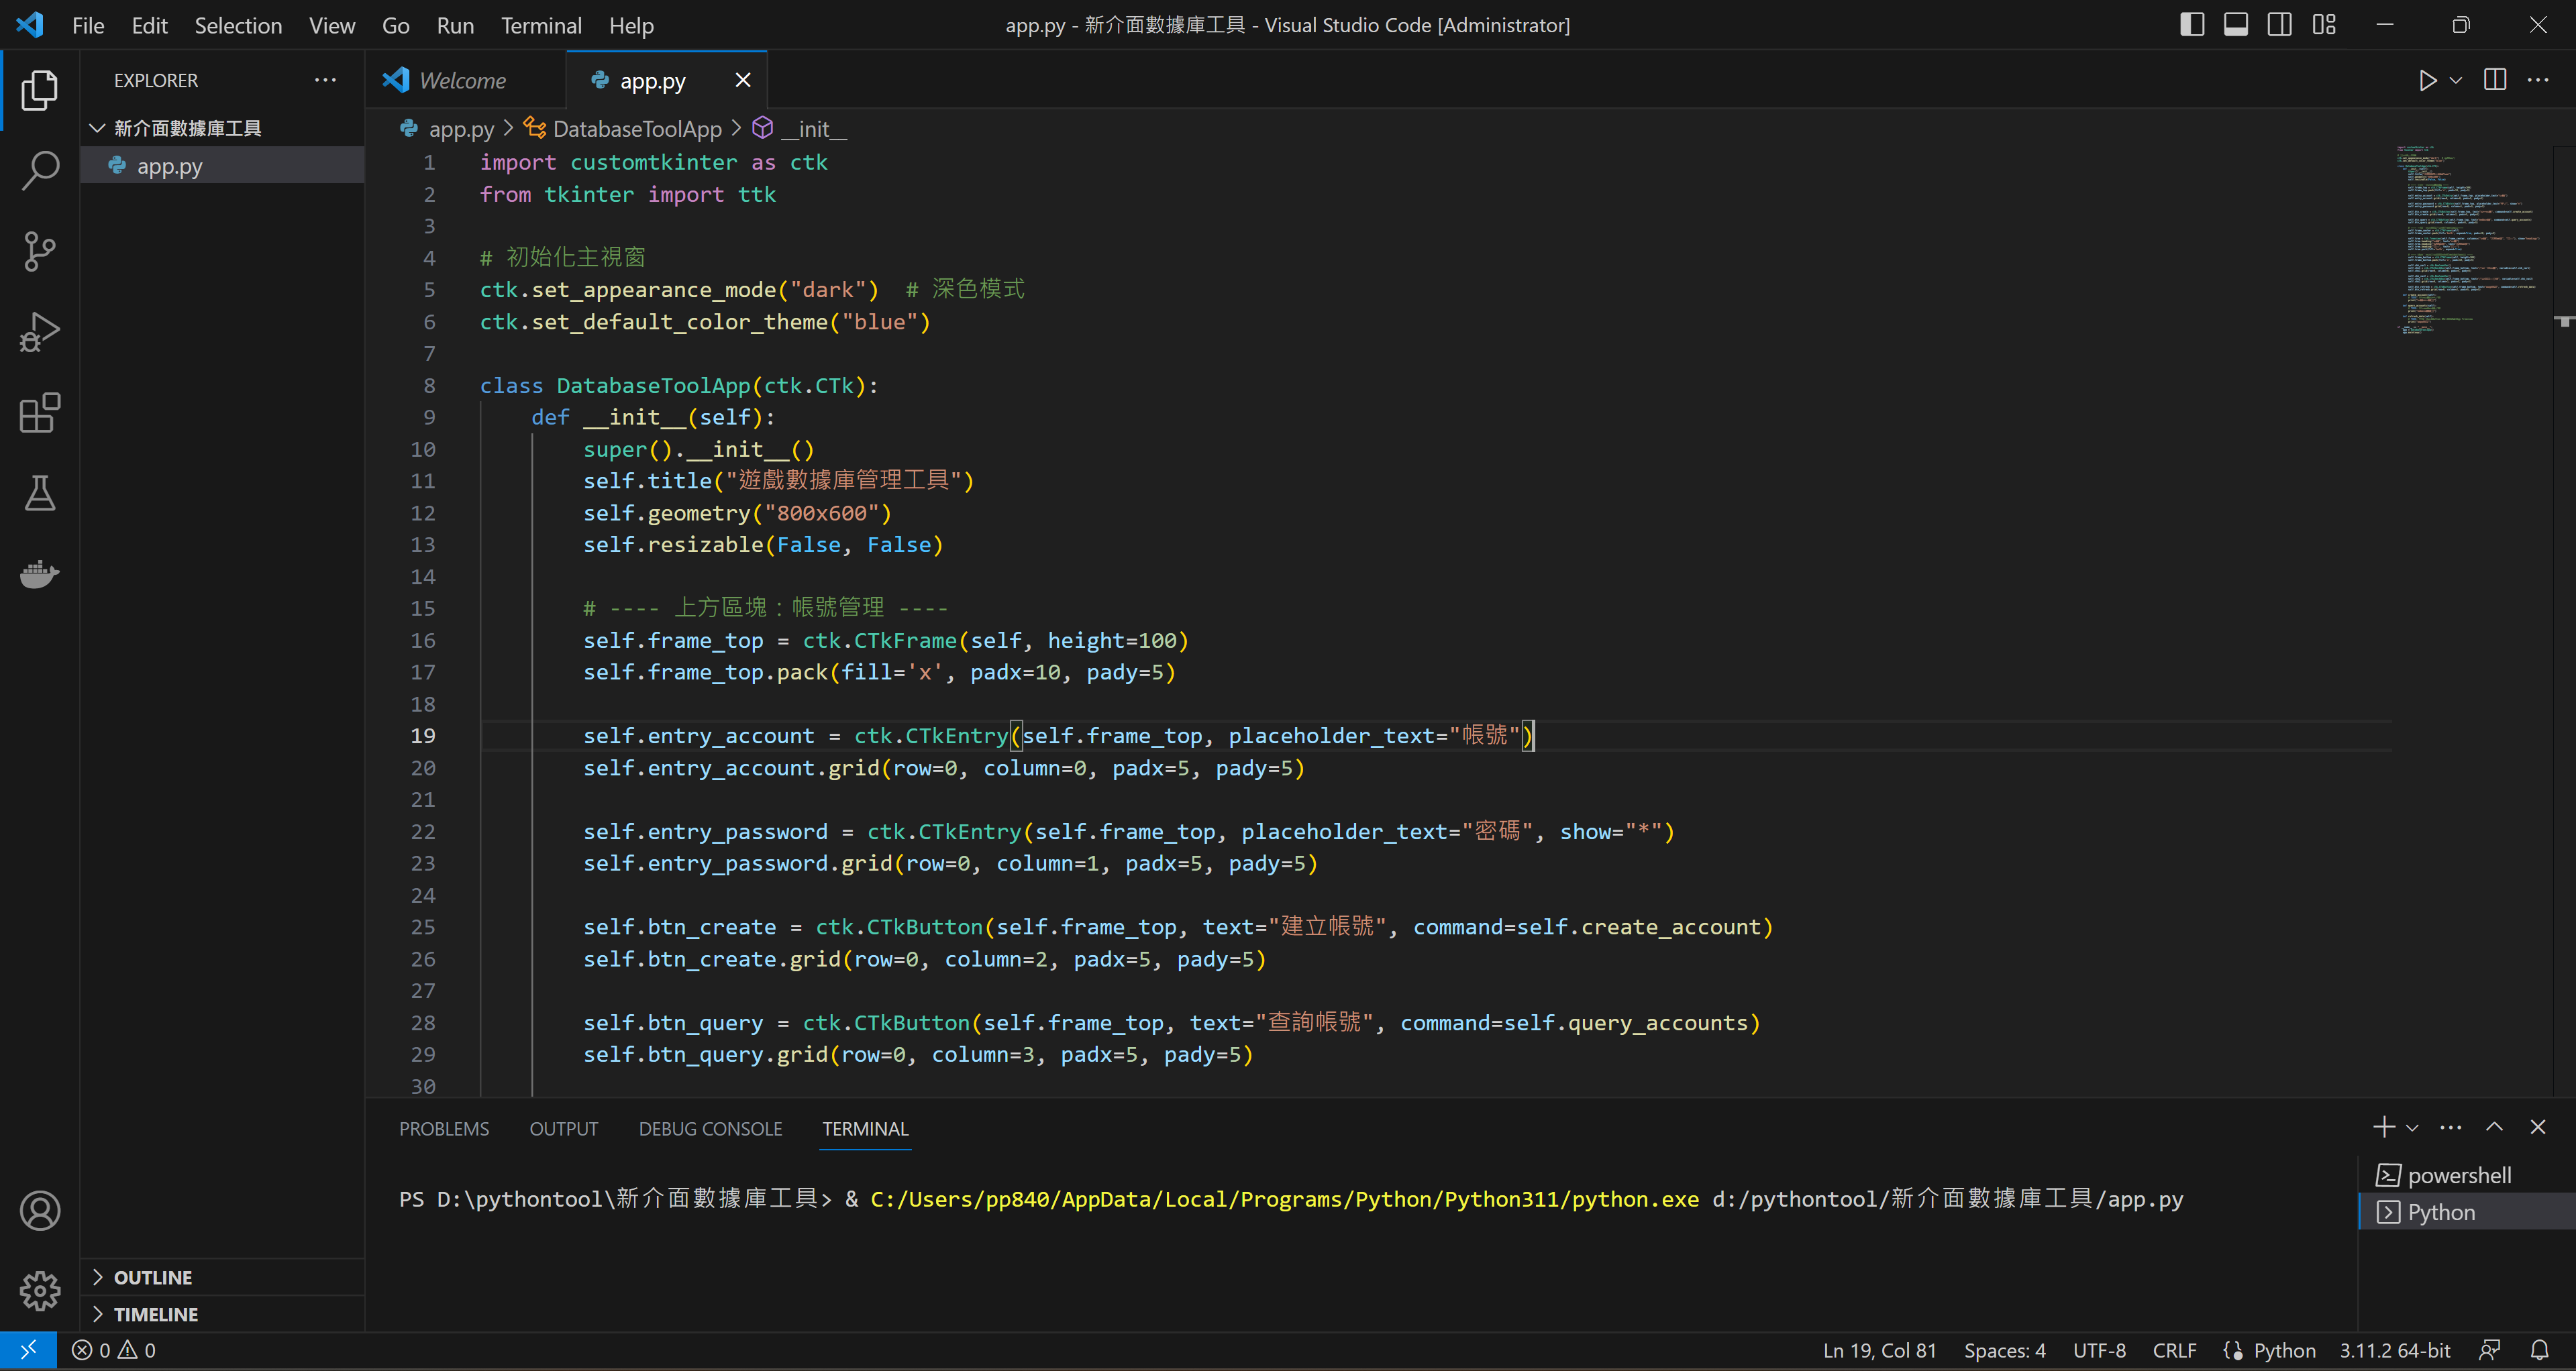Open the Run menu
The width and height of the screenshot is (2576, 1371).
[455, 25]
